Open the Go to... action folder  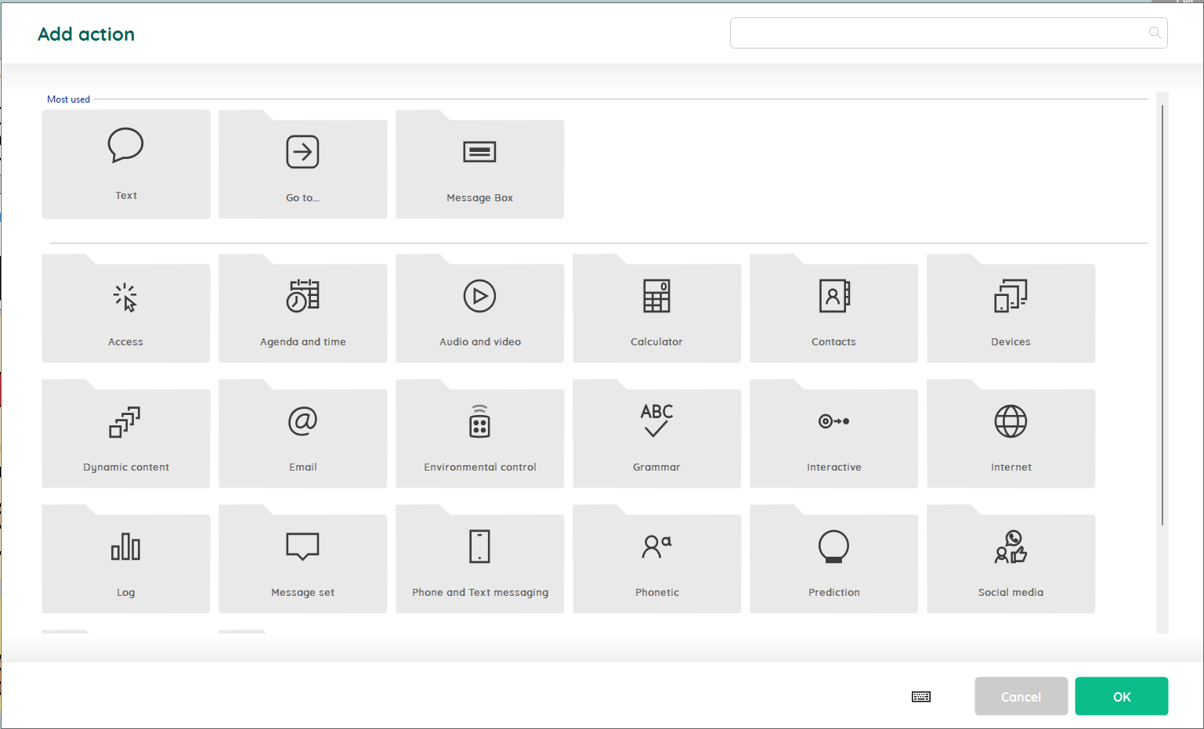tap(303, 164)
